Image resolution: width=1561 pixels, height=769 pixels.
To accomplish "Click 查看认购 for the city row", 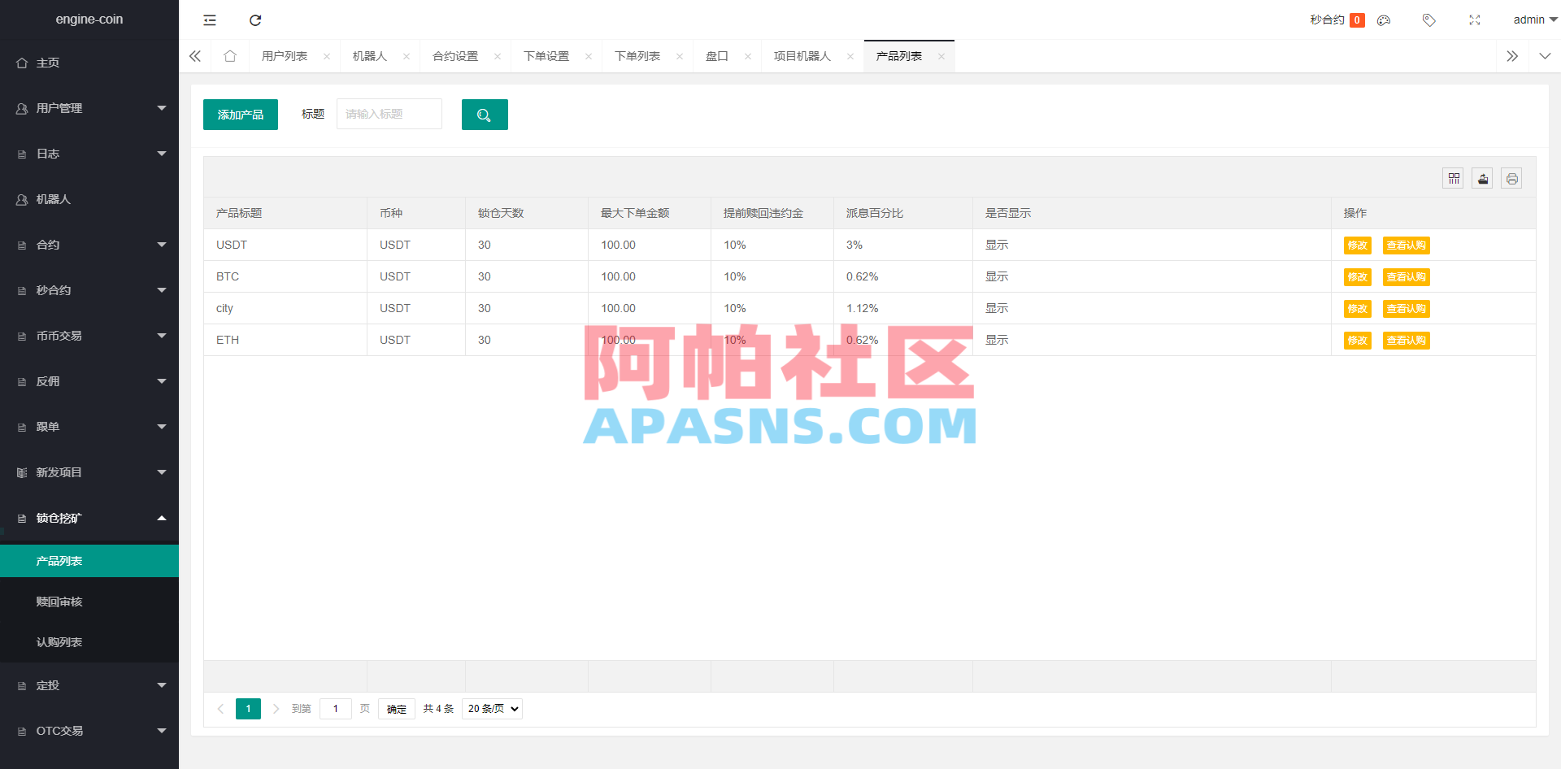I will (1407, 309).
